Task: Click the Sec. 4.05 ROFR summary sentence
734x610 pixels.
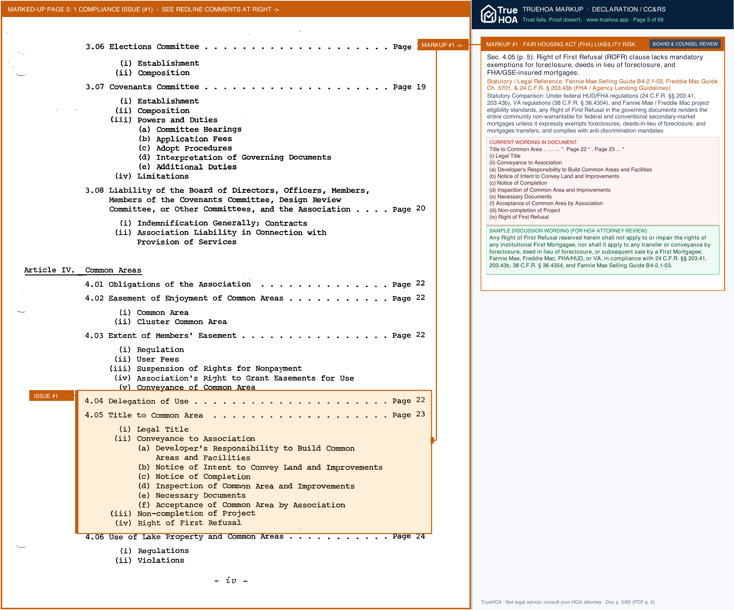Action: pos(595,65)
